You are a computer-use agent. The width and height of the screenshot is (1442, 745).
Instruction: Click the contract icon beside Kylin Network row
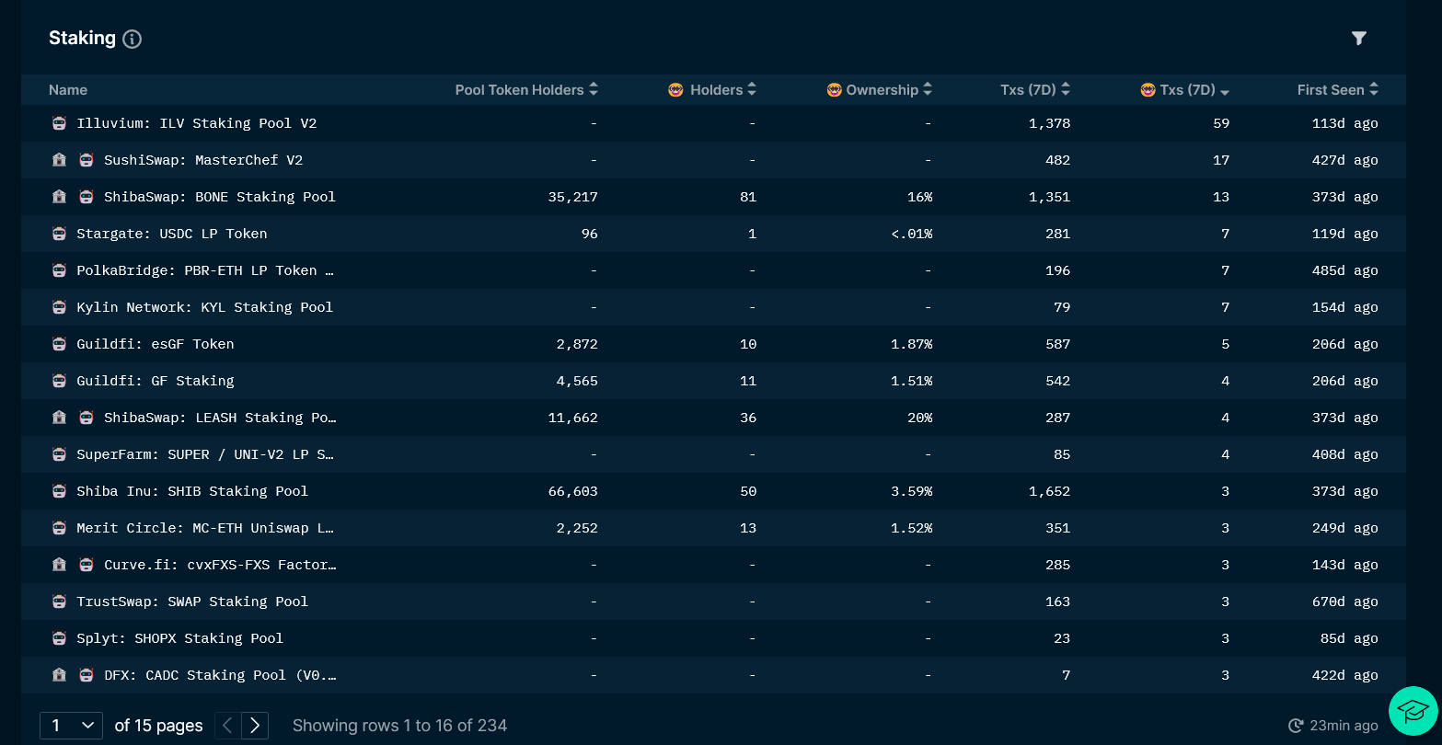pyautogui.click(x=59, y=307)
